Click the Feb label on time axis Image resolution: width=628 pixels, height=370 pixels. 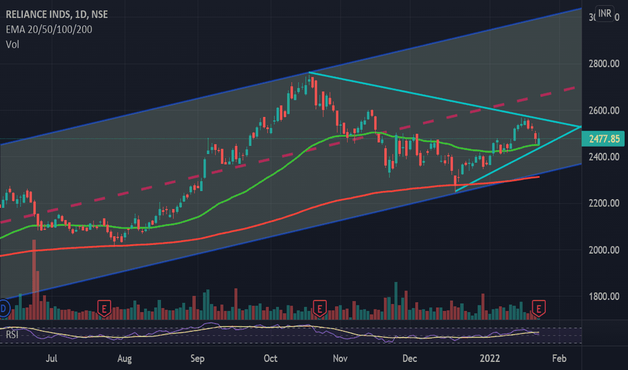(559, 358)
